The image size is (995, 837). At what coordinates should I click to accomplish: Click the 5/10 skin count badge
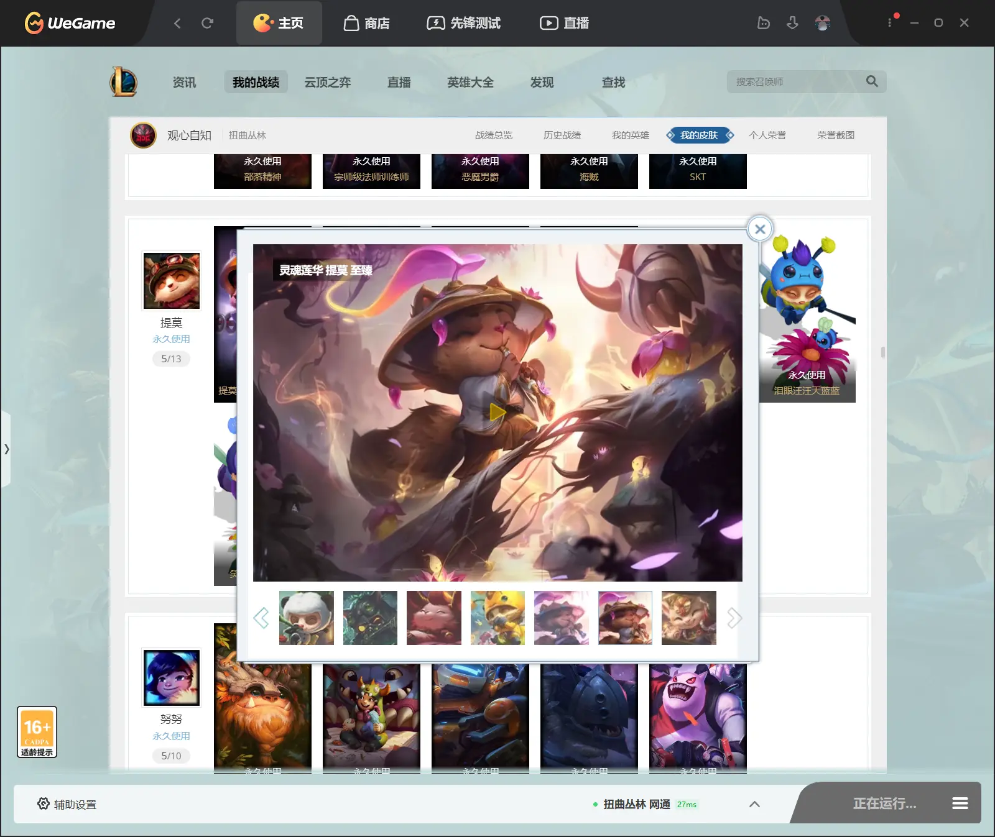click(x=172, y=756)
